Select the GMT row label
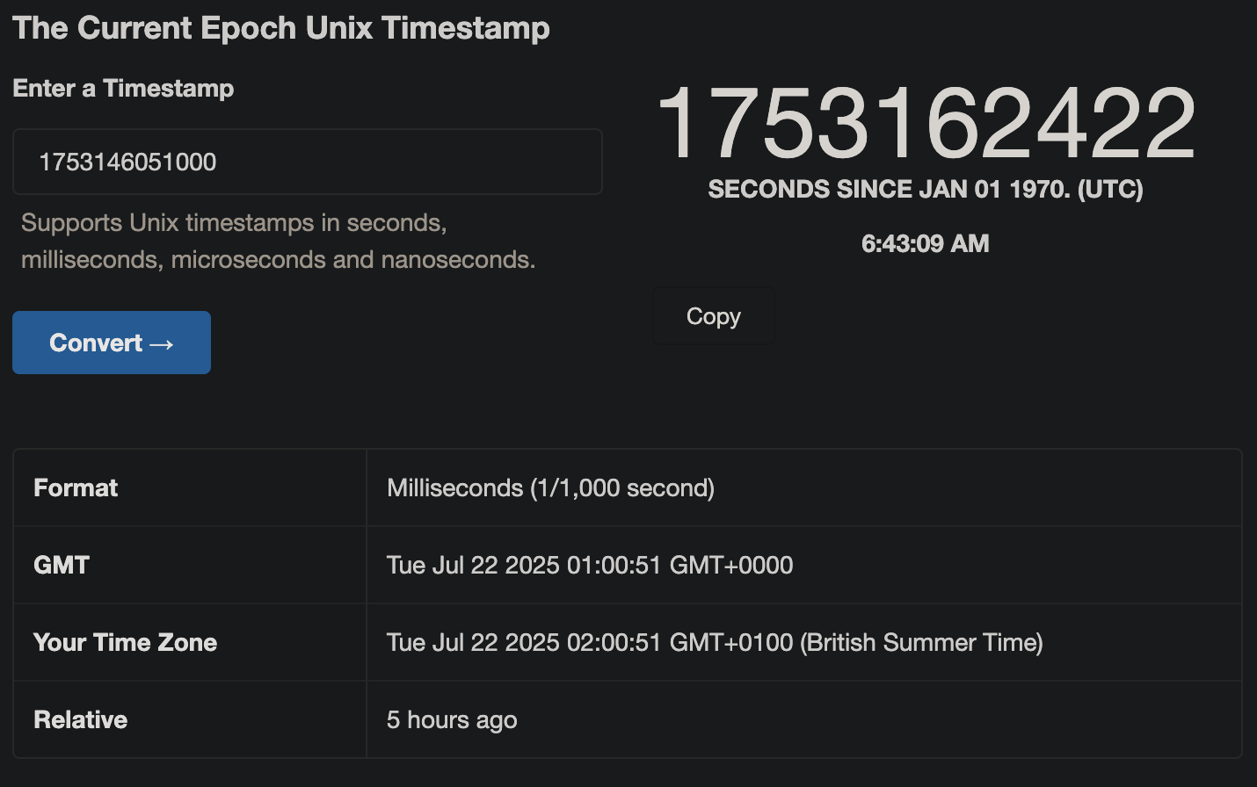Image resolution: width=1257 pixels, height=787 pixels. click(x=62, y=565)
